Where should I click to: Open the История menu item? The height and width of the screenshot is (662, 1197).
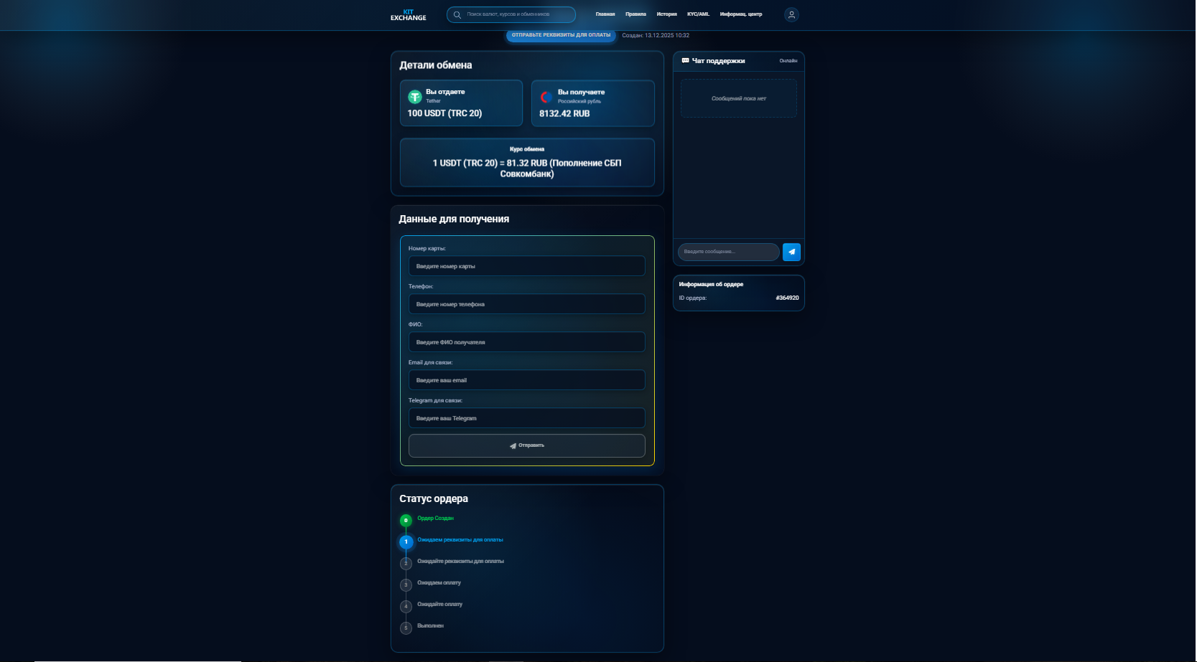[x=666, y=14]
